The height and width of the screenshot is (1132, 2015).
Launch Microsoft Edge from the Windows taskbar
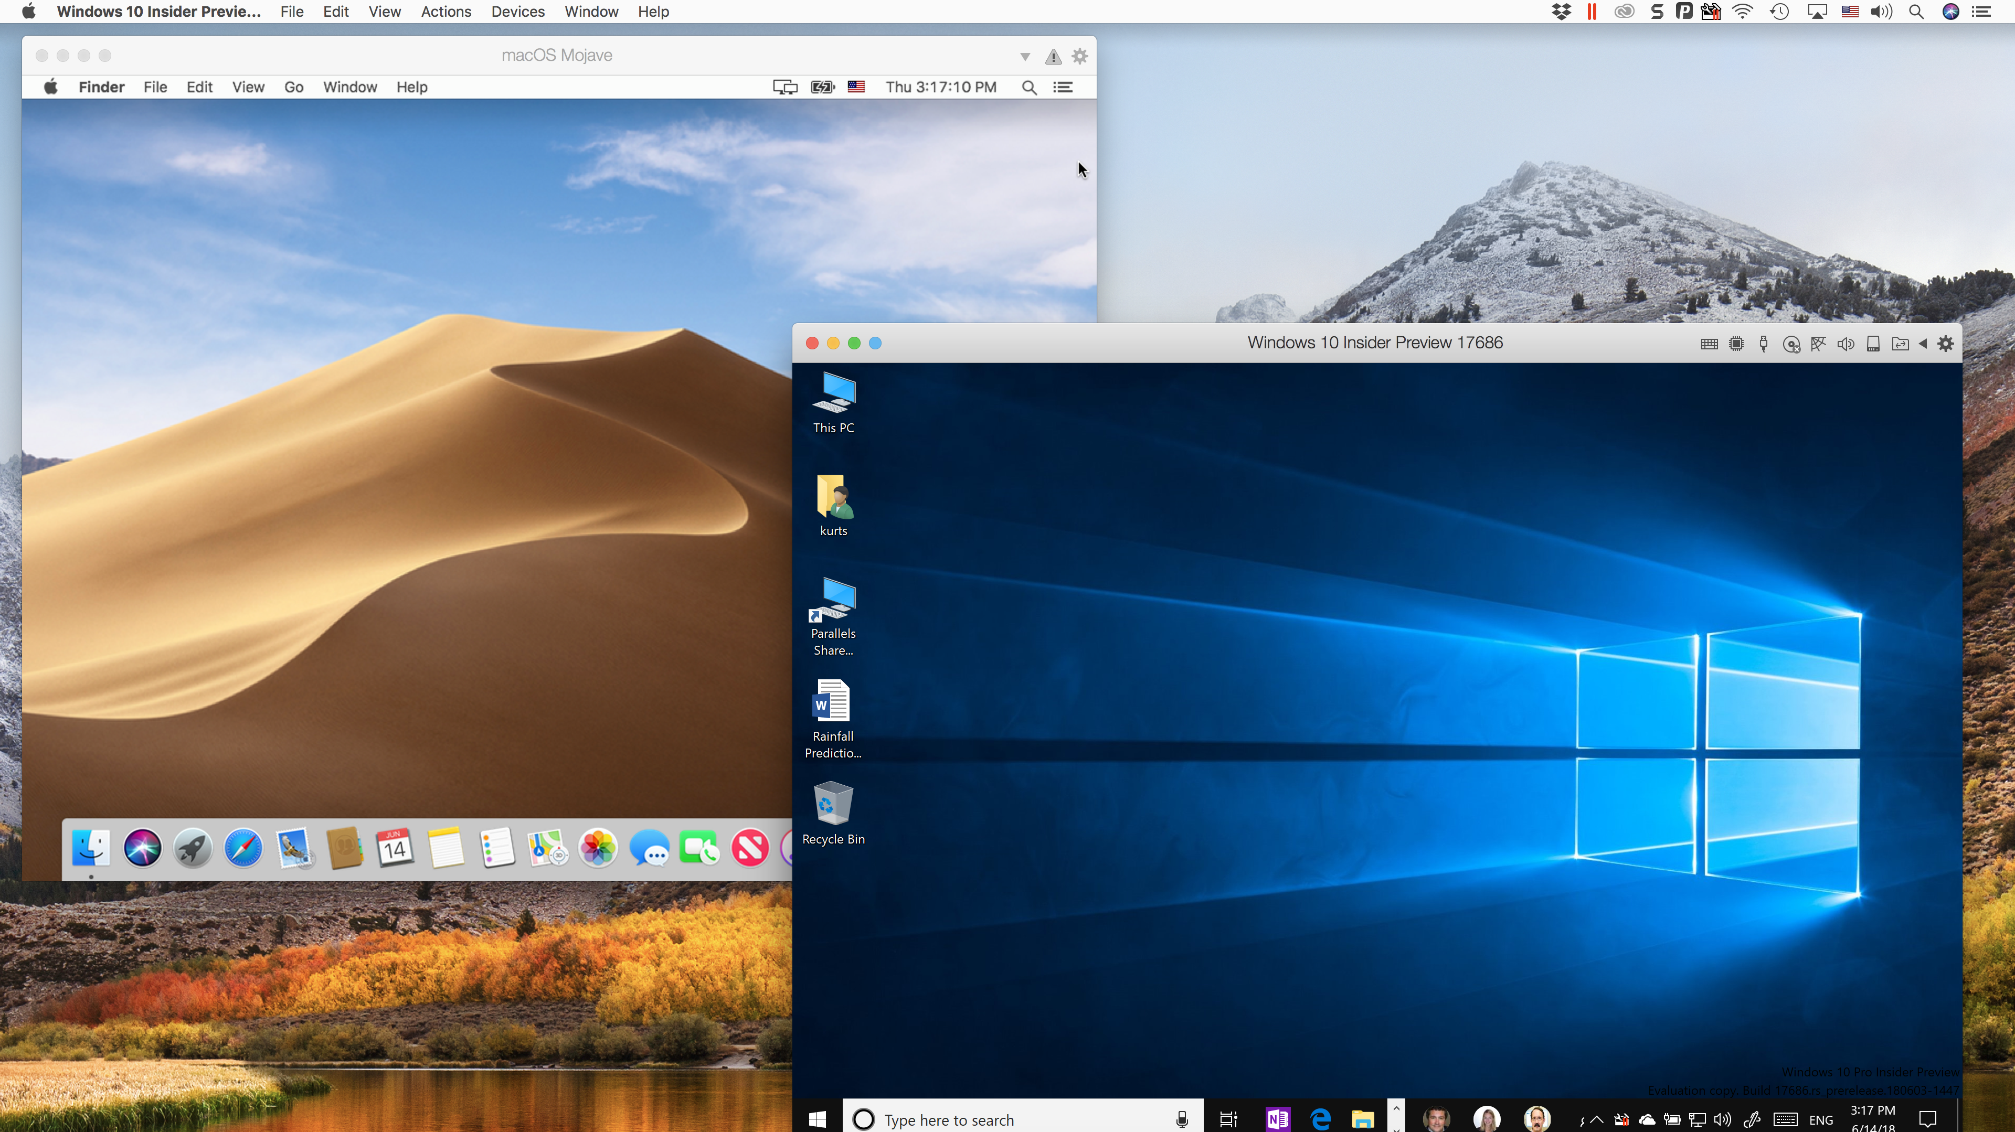(1320, 1119)
